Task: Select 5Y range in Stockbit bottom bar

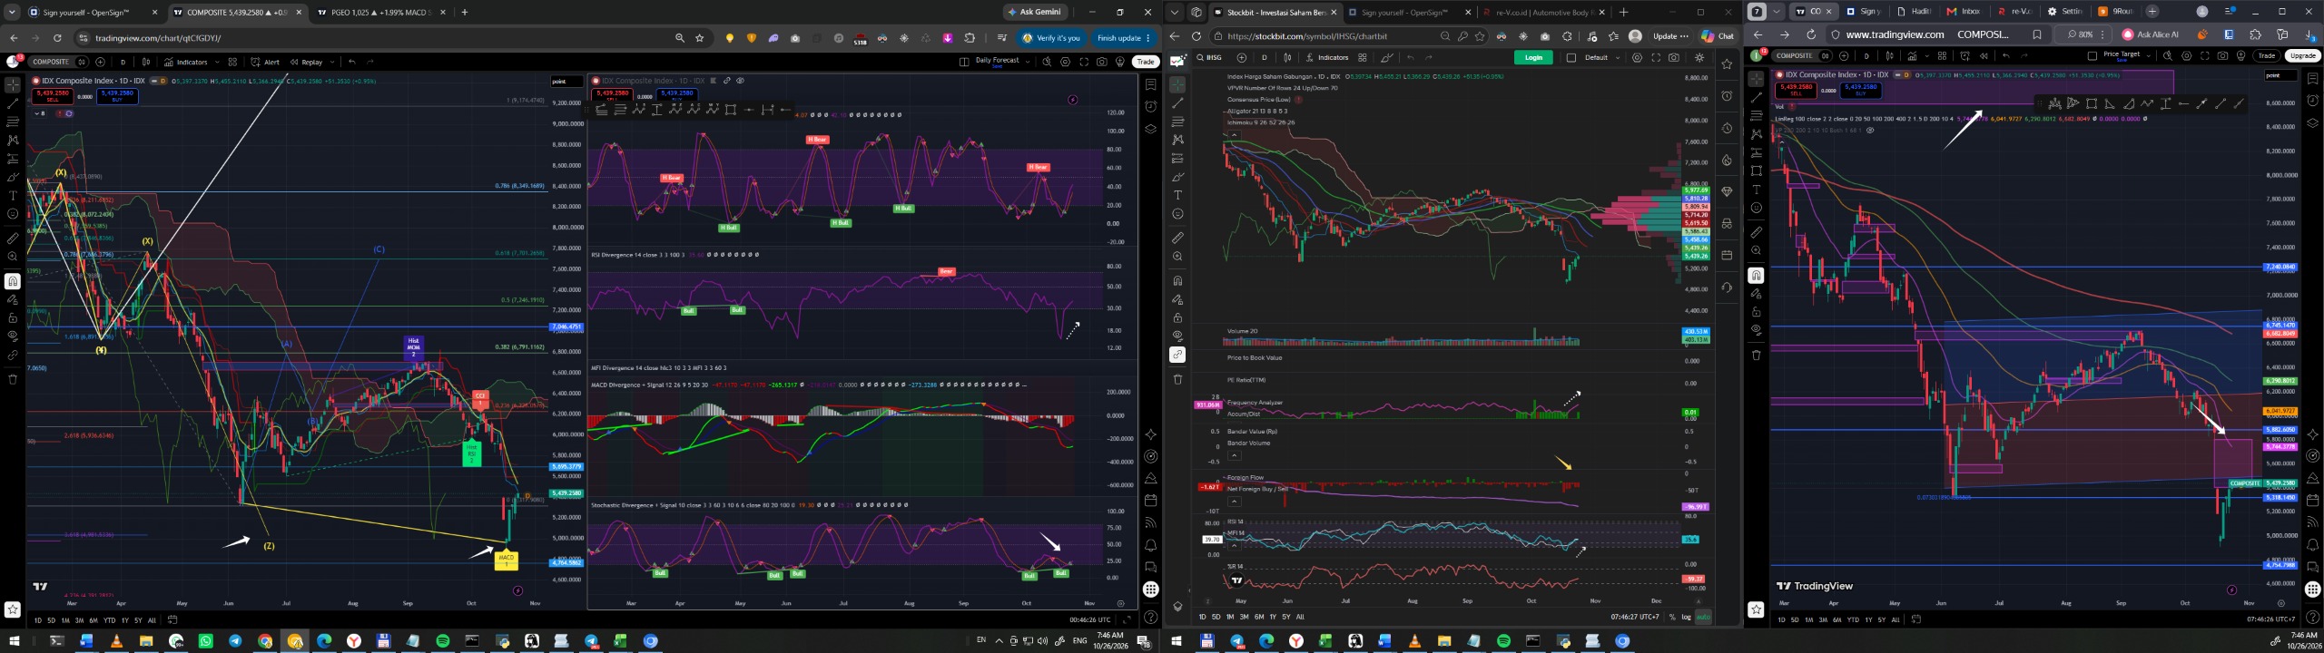Action: [x=1286, y=617]
